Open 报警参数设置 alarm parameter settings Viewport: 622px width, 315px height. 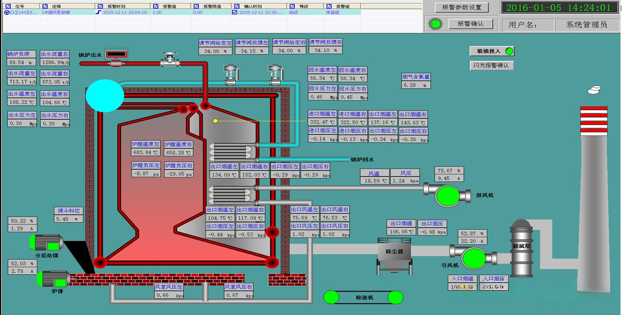click(x=461, y=7)
